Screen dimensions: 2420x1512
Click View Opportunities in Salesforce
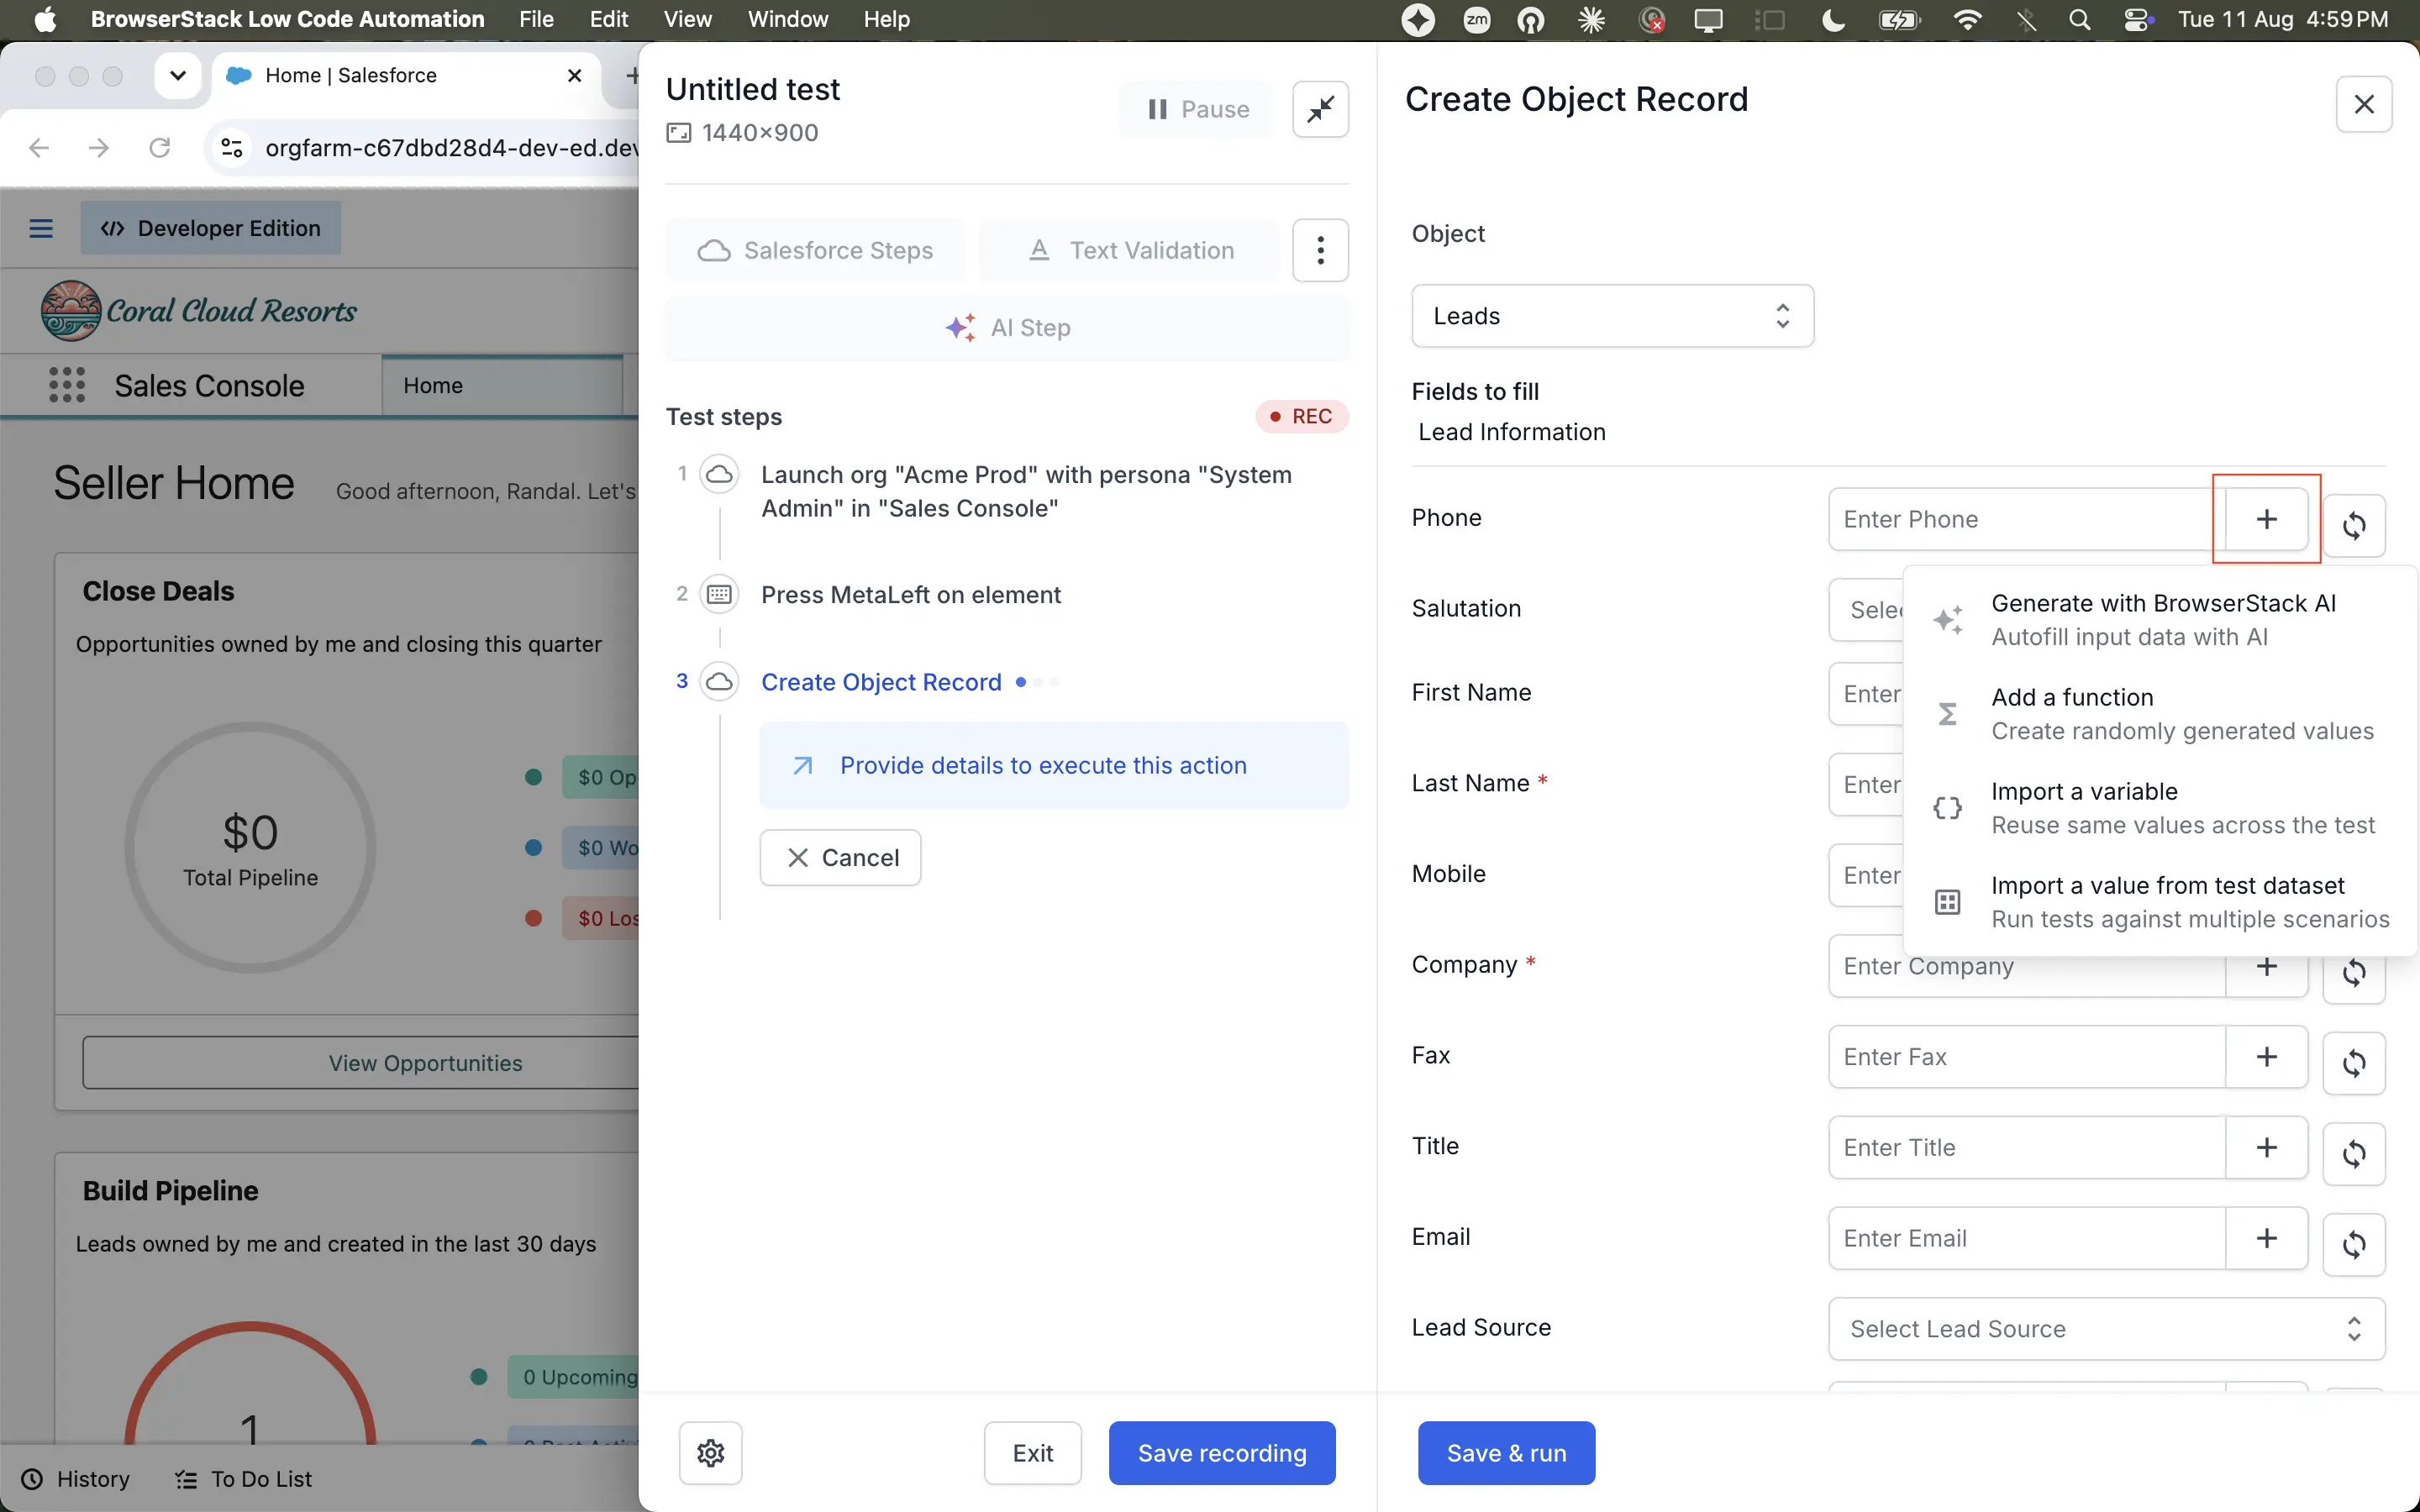pos(425,1062)
